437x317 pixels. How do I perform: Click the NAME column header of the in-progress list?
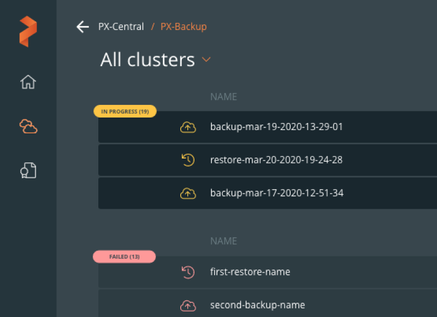(x=223, y=96)
